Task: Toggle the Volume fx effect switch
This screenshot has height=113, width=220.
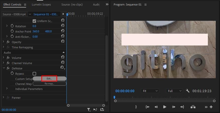Action: tap(8, 58)
